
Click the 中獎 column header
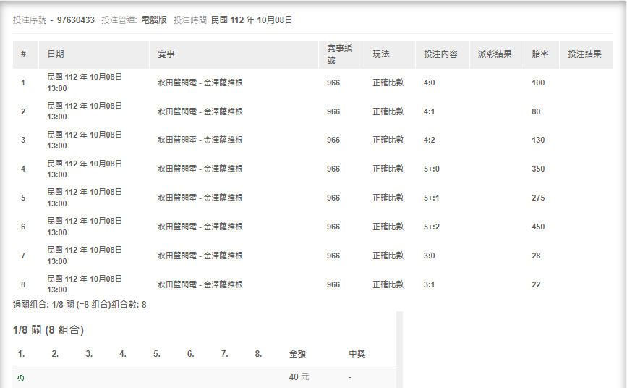(357, 353)
